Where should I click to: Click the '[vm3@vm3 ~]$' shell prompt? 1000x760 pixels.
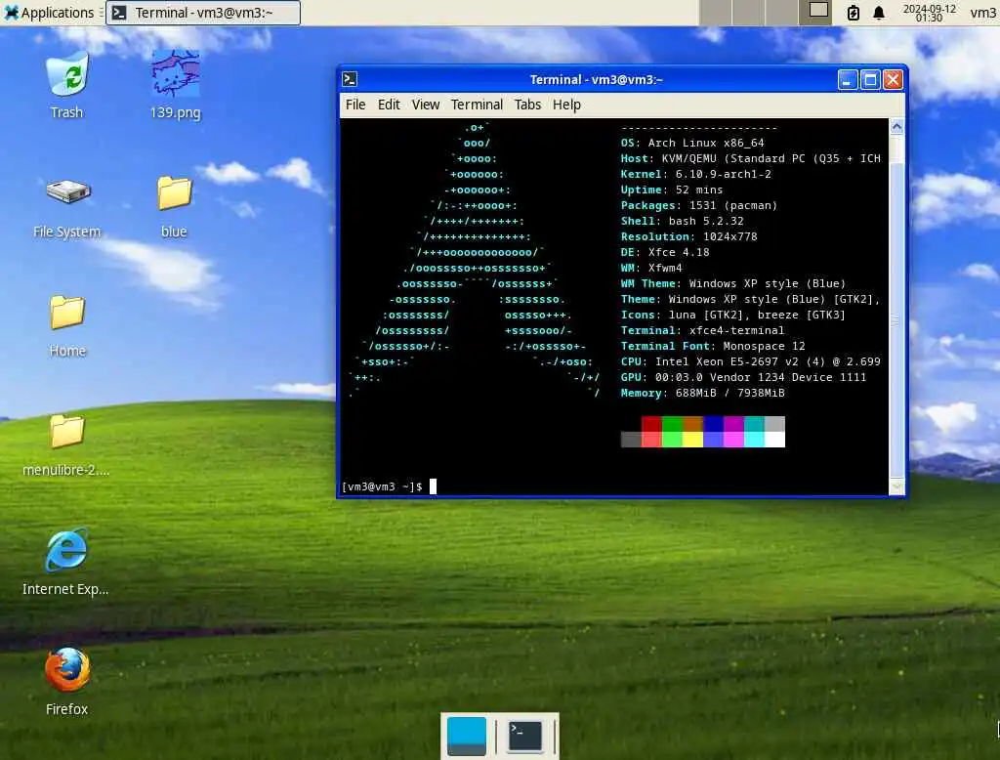[382, 486]
